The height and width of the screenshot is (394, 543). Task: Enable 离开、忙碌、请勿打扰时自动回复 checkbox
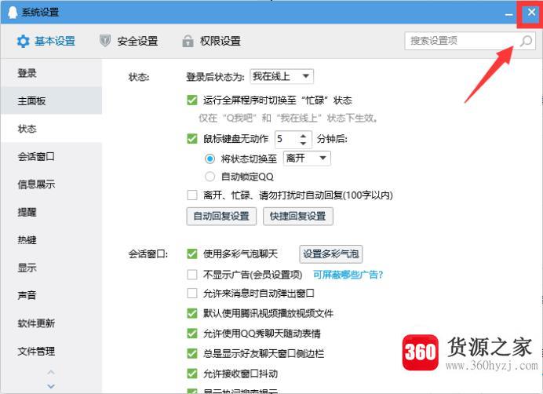(191, 195)
